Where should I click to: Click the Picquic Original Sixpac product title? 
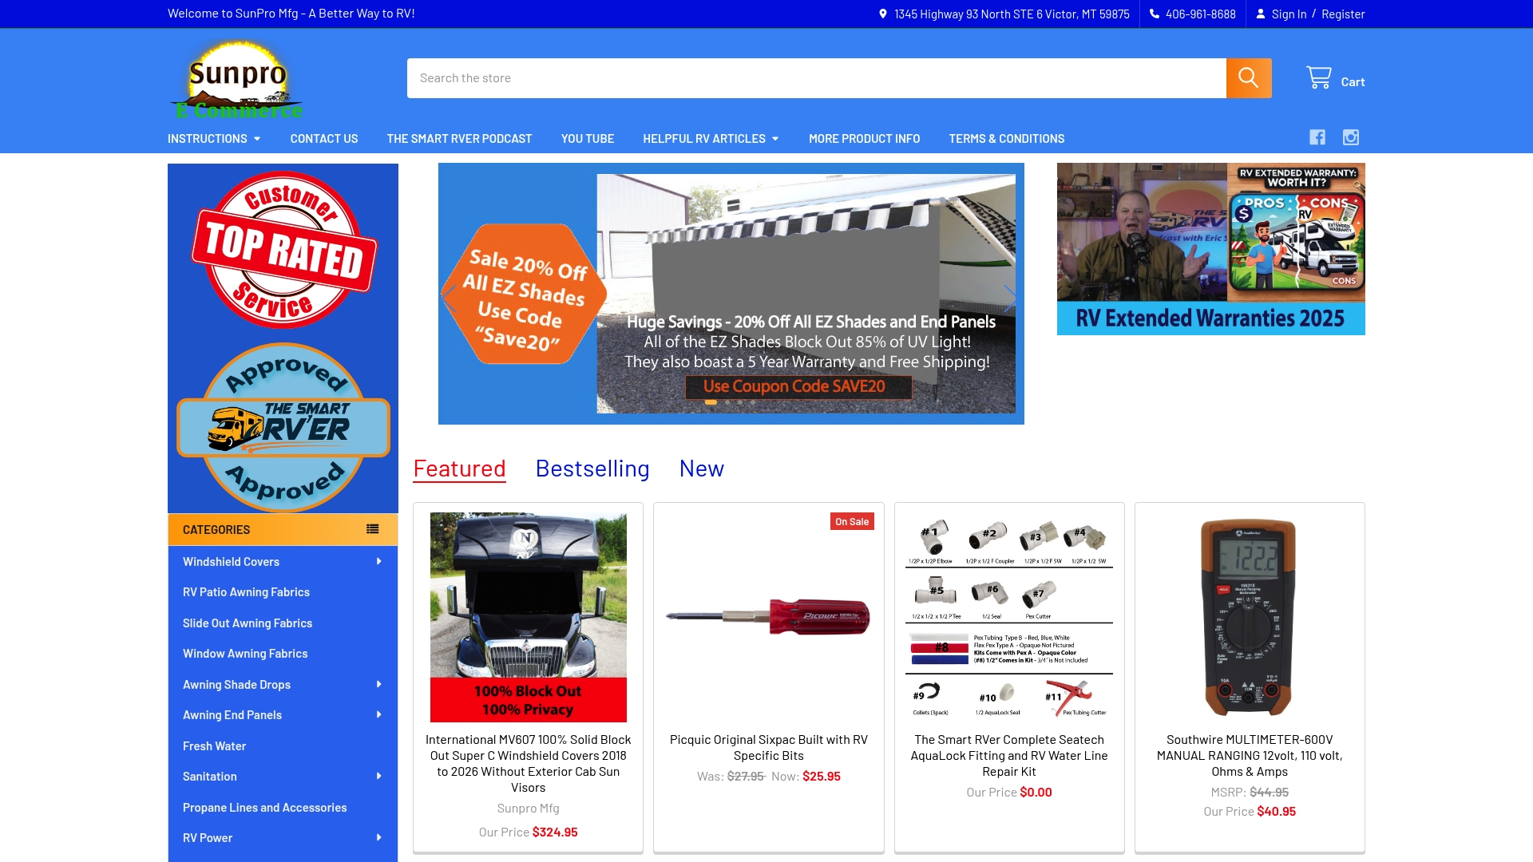tap(768, 748)
